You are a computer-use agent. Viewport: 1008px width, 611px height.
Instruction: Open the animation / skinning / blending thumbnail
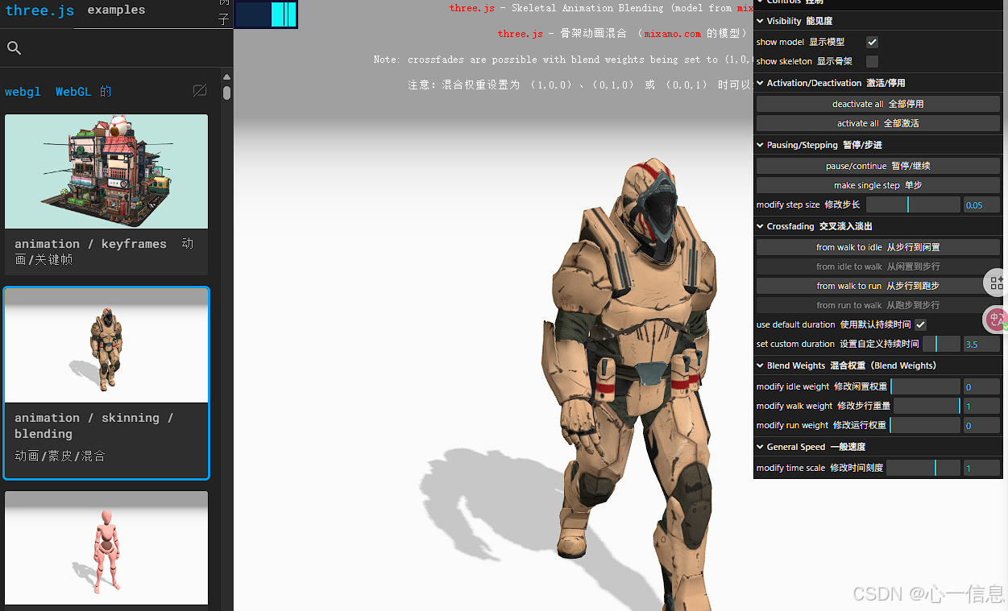[106, 345]
